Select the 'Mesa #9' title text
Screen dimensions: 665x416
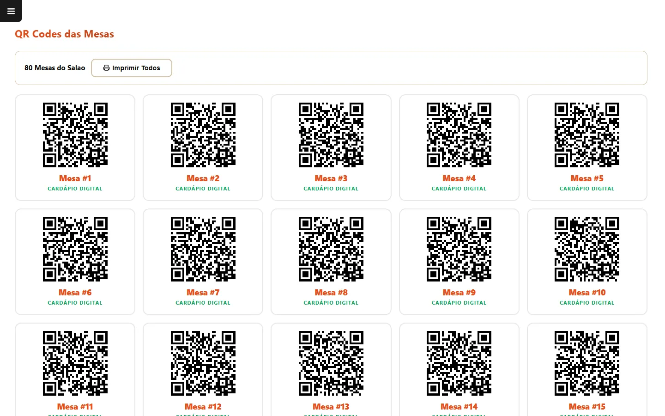coord(459,293)
